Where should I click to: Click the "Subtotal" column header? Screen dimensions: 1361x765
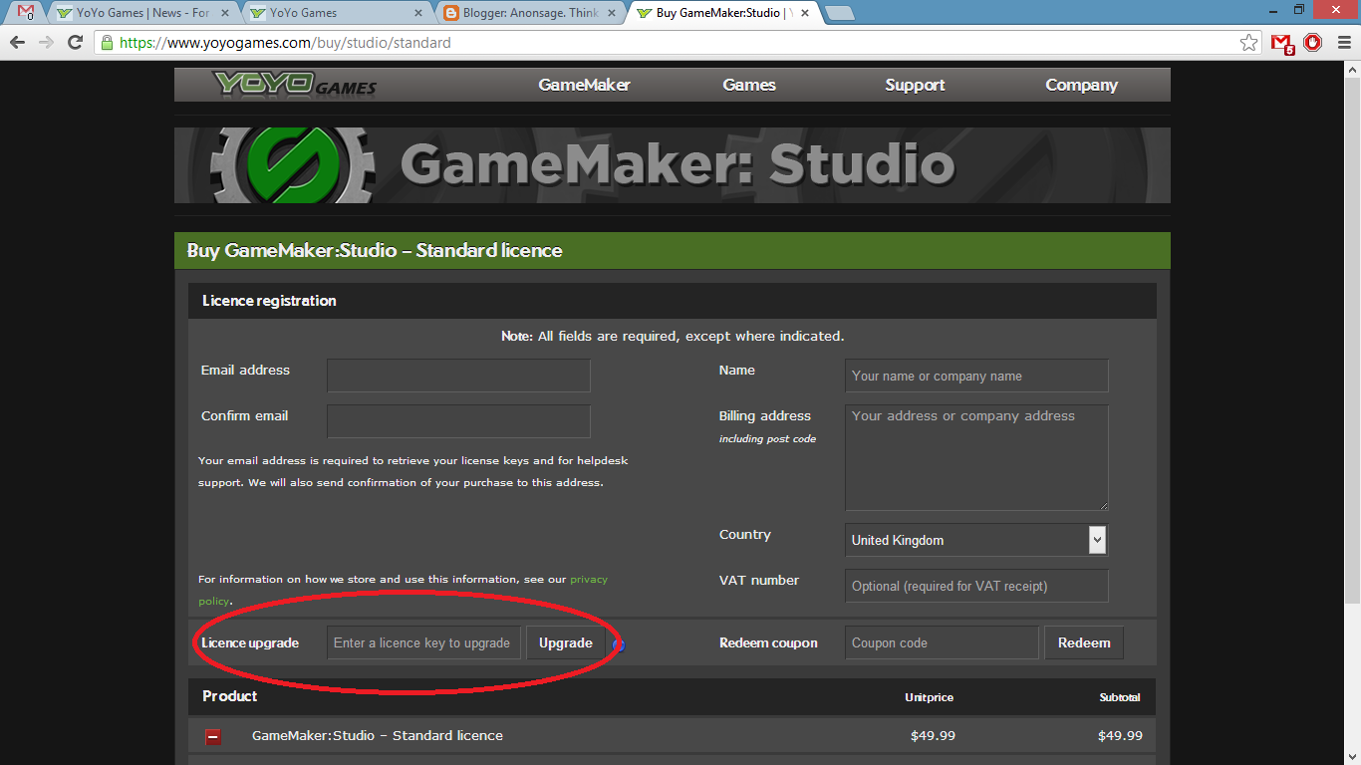[x=1120, y=697]
